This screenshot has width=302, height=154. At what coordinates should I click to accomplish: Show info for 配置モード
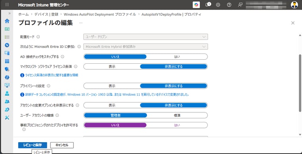tap(38, 37)
